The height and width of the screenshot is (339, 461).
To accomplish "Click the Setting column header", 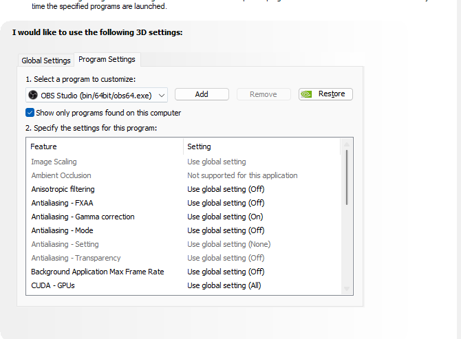I will tap(199, 146).
